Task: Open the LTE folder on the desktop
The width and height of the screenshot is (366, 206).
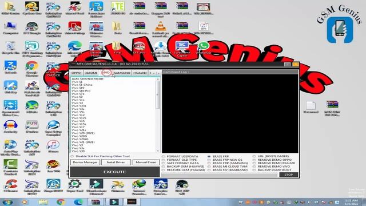Action: [118, 8]
